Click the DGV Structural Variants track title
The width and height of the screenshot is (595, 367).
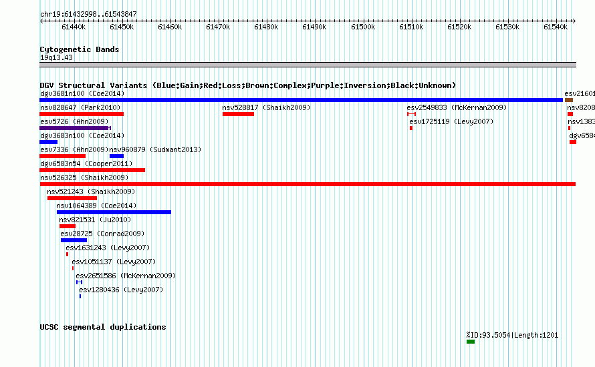coord(248,85)
